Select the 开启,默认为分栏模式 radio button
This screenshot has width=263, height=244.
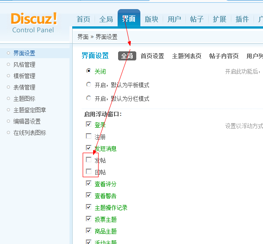[x=89, y=98]
